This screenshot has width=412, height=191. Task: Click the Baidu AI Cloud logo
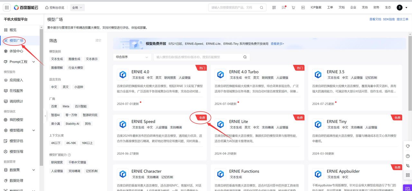pyautogui.click(x=26, y=7)
